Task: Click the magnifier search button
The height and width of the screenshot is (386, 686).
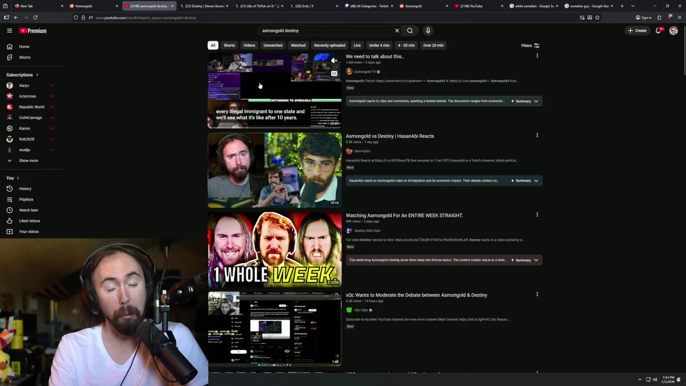Action: click(410, 31)
